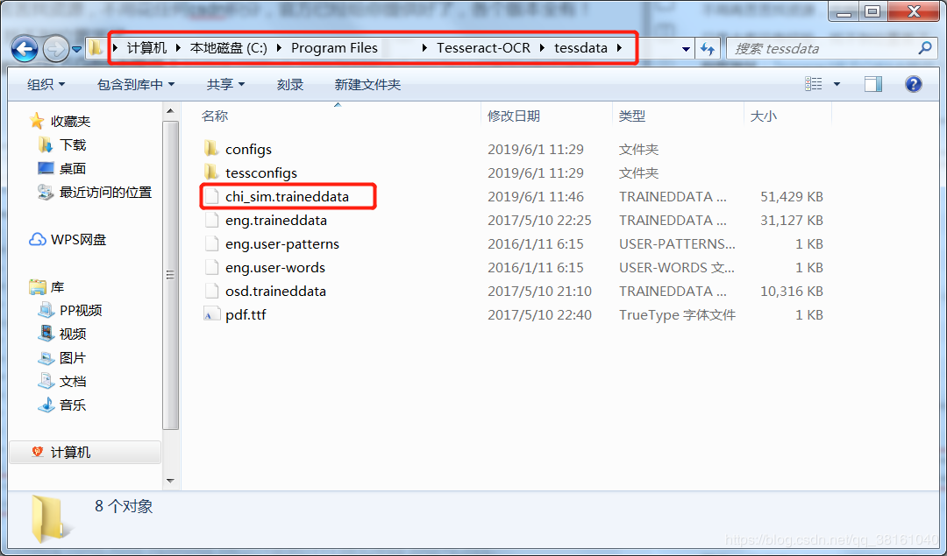947x556 pixels.
Task: Select the configs folder name
Action: (x=248, y=149)
